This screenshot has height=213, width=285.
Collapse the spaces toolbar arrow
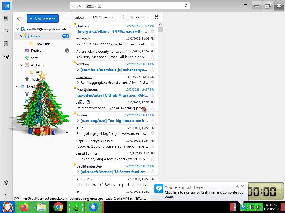pyautogui.click(x=6, y=195)
